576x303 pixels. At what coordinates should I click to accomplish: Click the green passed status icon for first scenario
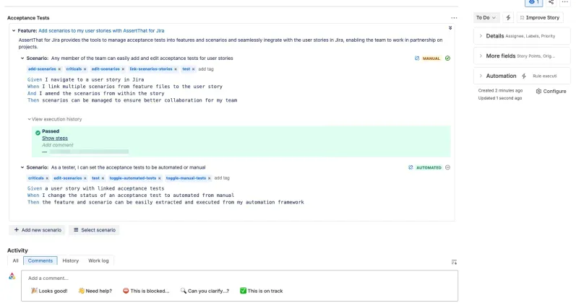447,58
